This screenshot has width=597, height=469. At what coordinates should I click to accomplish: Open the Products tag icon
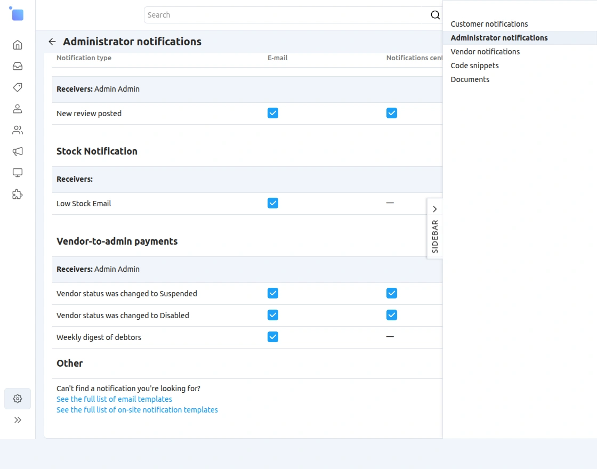(18, 87)
